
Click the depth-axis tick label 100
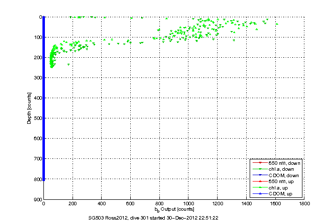click(38, 37)
